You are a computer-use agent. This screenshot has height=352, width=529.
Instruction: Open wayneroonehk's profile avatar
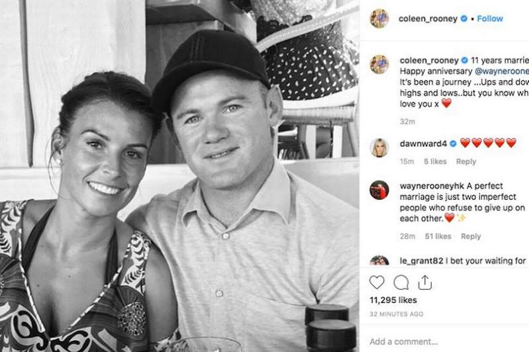tap(379, 190)
